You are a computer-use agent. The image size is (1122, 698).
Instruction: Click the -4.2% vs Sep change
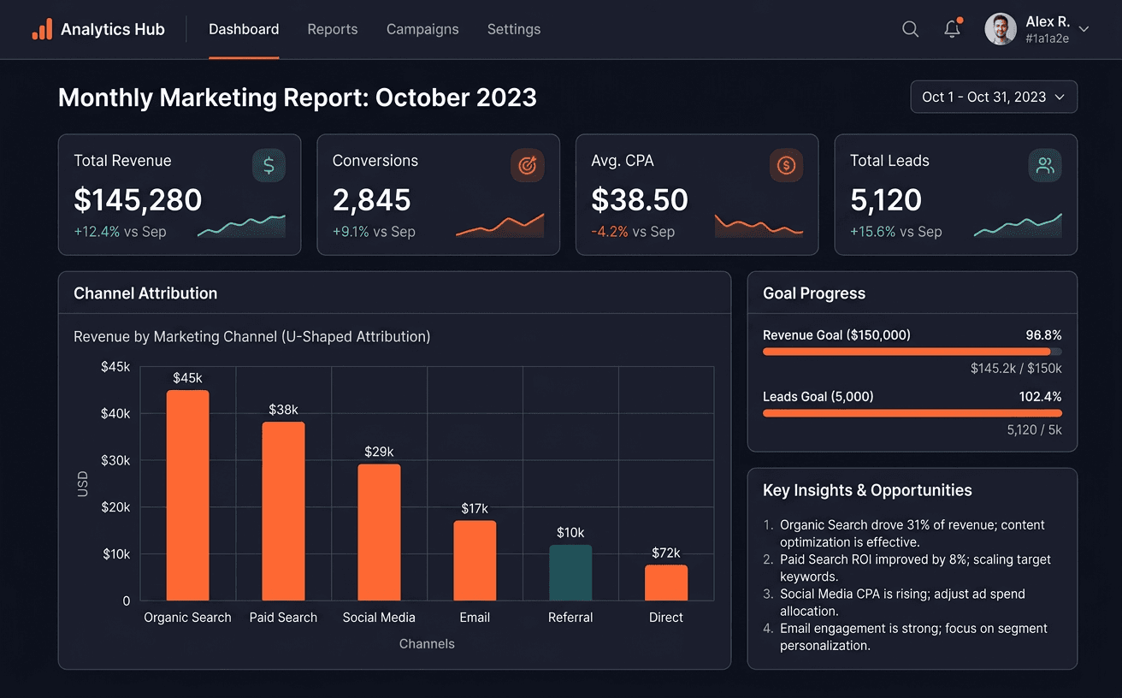pos(633,232)
